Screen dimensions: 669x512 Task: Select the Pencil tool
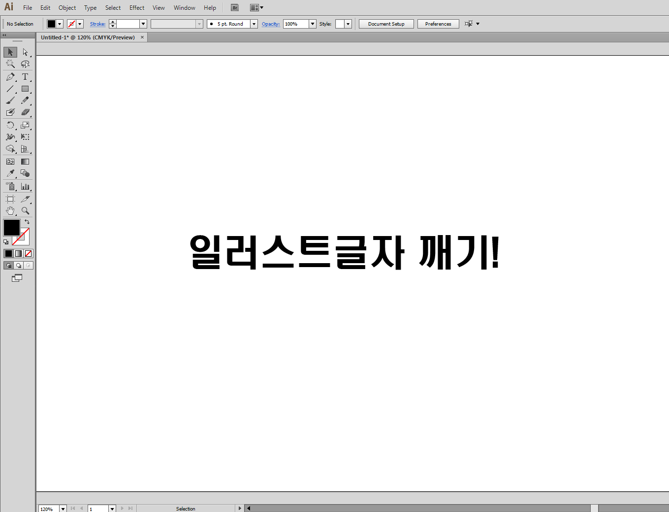25,101
